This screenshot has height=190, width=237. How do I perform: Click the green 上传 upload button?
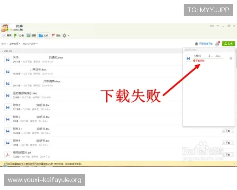tap(229, 44)
